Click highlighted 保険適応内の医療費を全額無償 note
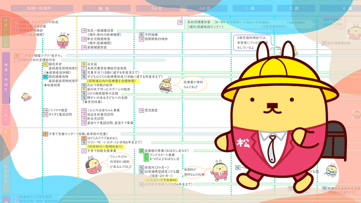 tap(113, 81)
